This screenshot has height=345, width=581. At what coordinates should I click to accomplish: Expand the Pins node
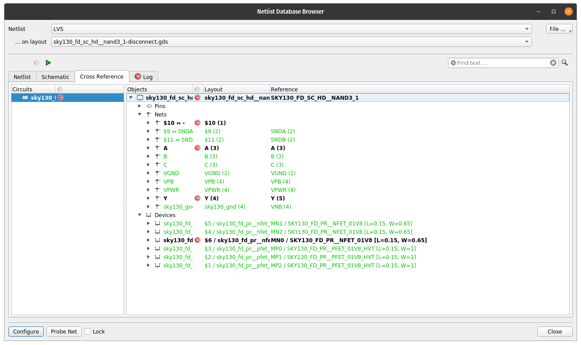click(x=140, y=106)
